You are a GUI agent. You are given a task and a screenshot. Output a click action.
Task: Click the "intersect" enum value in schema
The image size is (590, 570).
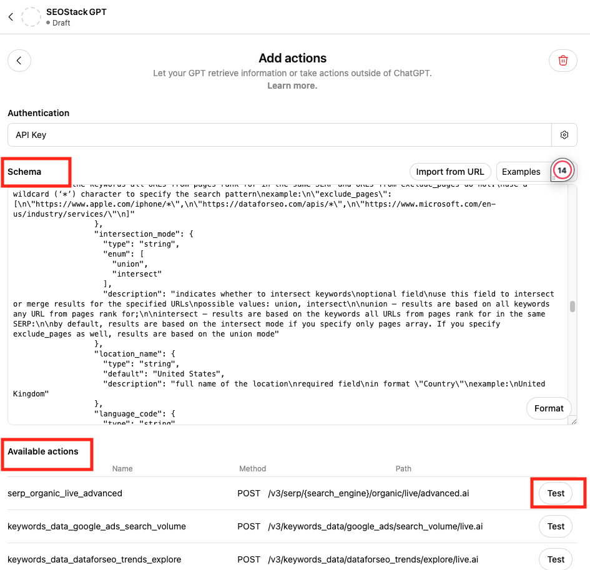click(137, 274)
